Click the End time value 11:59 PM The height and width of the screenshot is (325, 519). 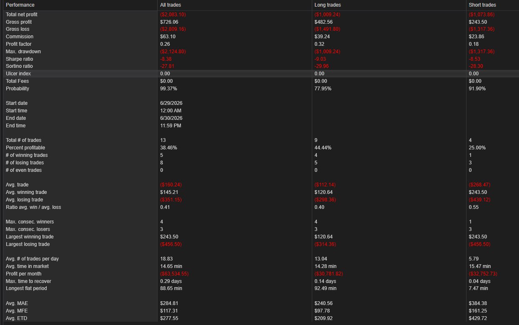[170, 126]
